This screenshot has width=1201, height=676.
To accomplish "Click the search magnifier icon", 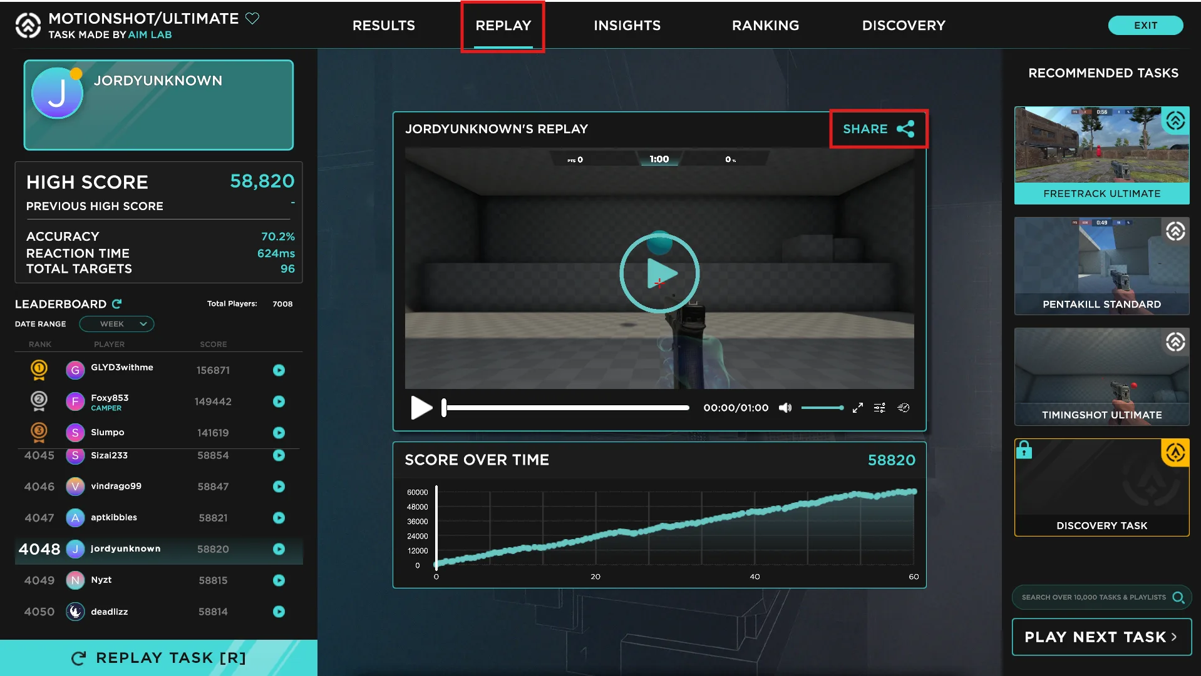I will click(x=1178, y=597).
